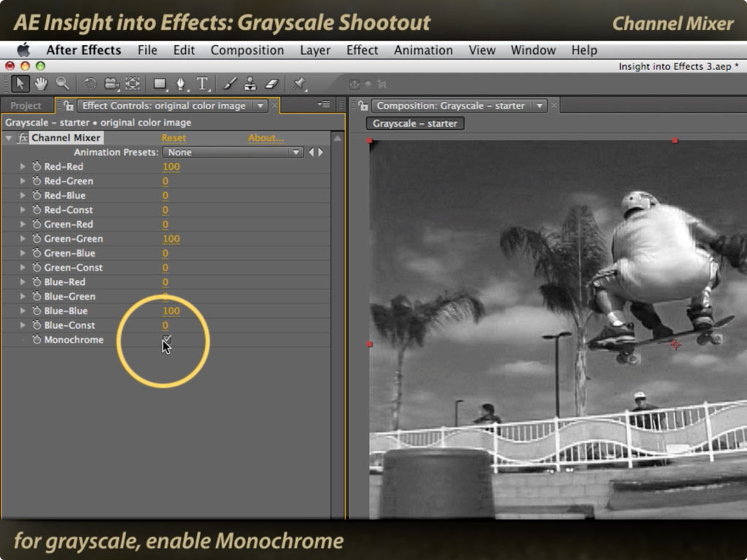
Task: Select the Clone Stamp tool
Action: tap(250, 84)
